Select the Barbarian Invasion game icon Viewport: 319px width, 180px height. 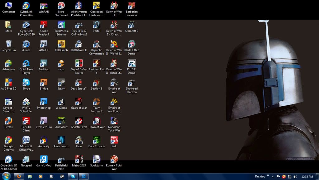coord(132,9)
